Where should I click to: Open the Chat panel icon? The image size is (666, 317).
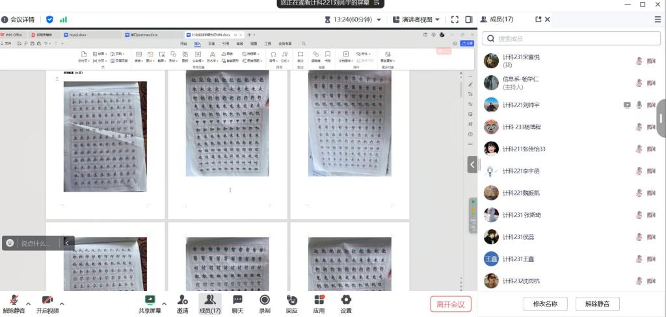pyautogui.click(x=237, y=300)
